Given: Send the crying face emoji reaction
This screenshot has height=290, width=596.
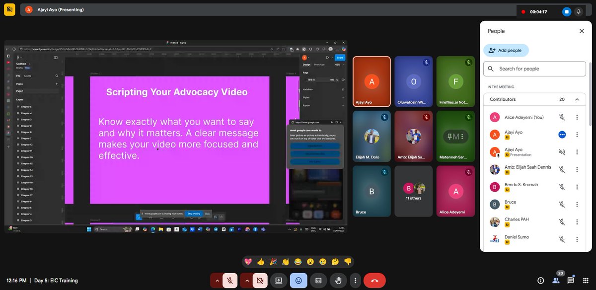Looking at the screenshot, I should click(x=323, y=262).
